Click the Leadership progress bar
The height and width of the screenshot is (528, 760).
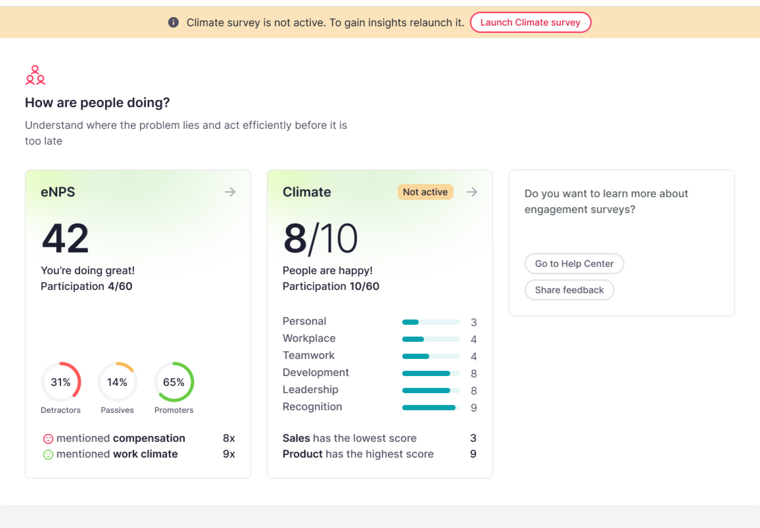click(431, 390)
